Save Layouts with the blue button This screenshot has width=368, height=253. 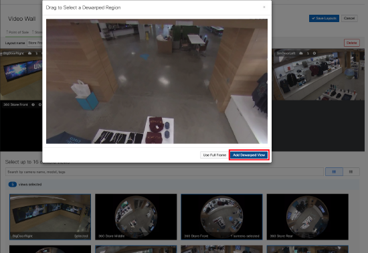point(324,18)
